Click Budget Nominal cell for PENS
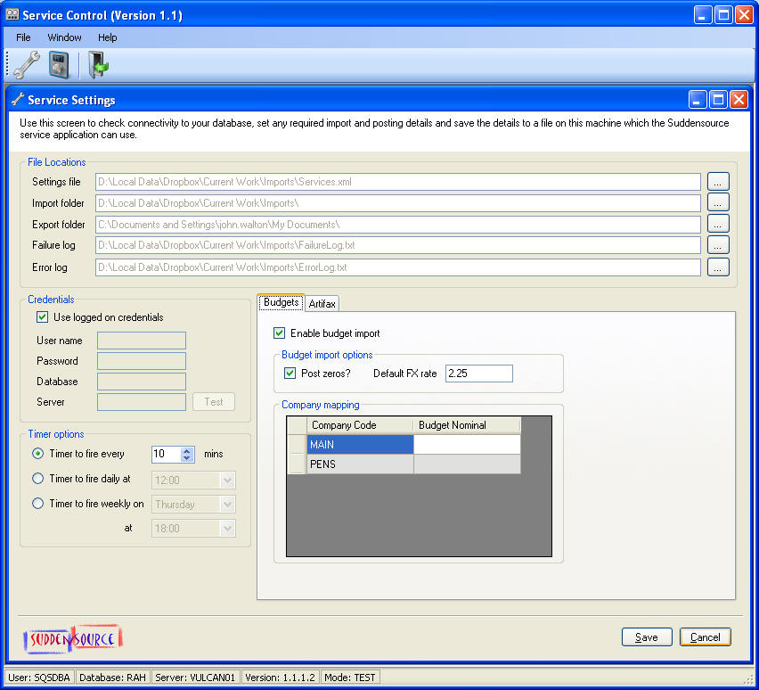Viewport: 759px width, 690px height. pos(467,464)
